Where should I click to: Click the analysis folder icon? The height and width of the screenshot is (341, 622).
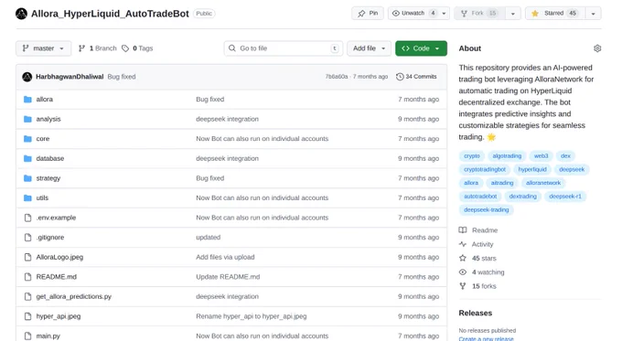pos(27,119)
